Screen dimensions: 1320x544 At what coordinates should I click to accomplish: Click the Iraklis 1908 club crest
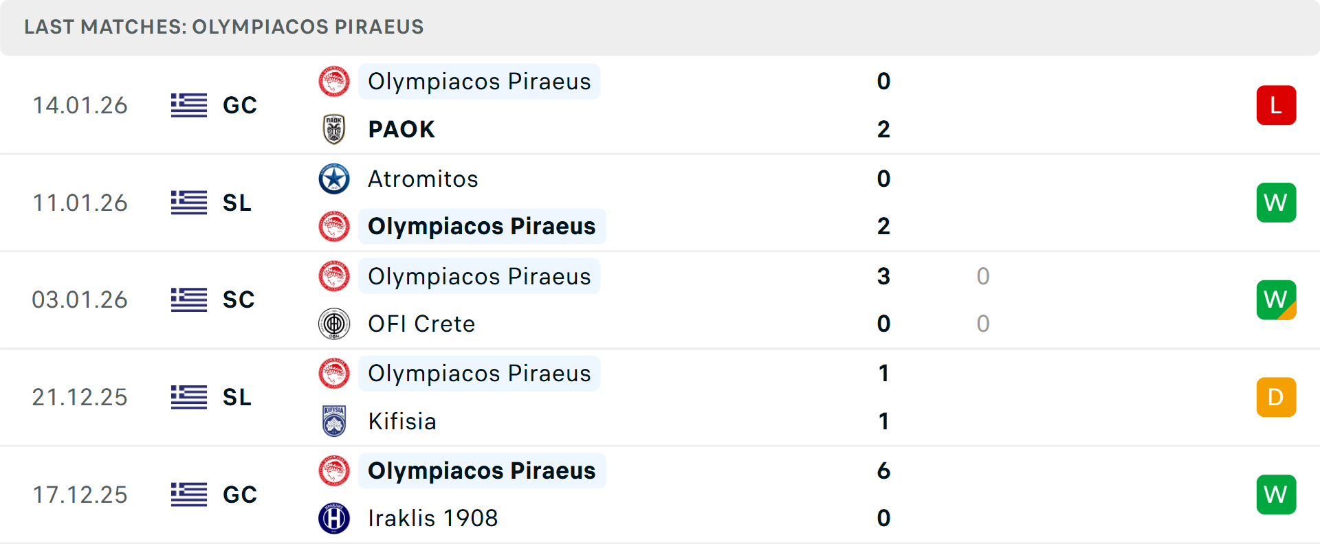(x=334, y=518)
